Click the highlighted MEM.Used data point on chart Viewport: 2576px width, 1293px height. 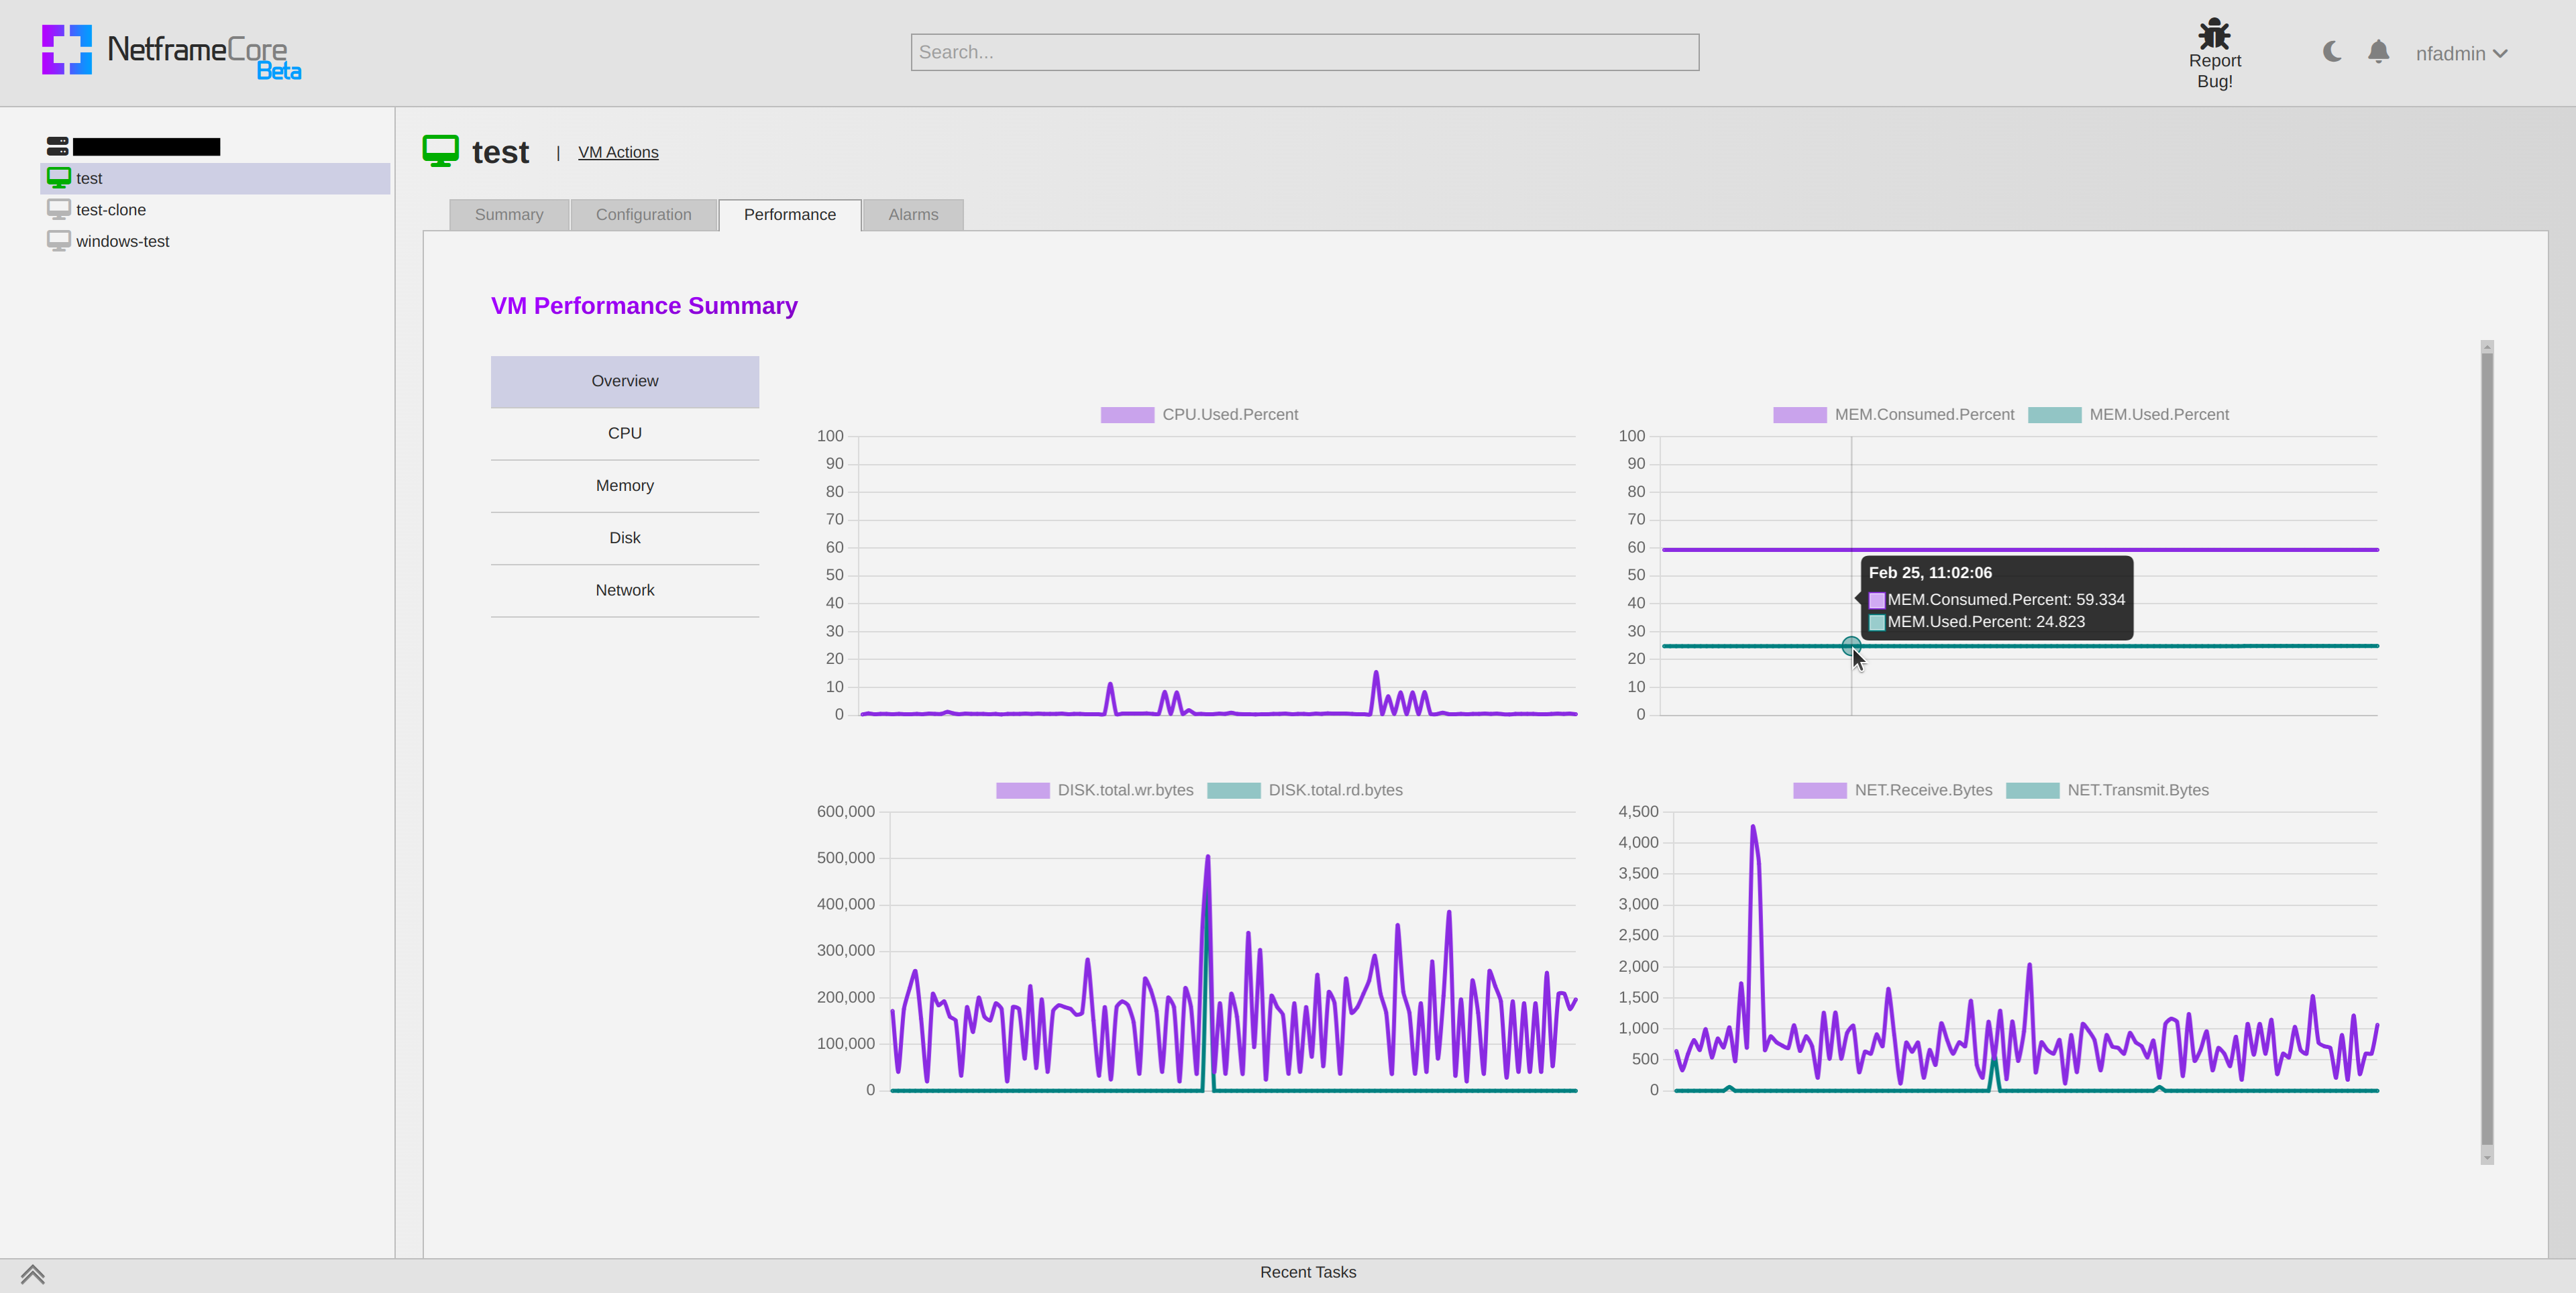pyautogui.click(x=1851, y=646)
